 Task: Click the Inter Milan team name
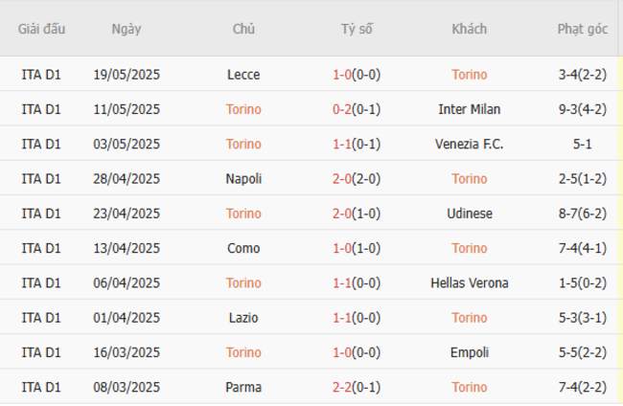click(470, 109)
